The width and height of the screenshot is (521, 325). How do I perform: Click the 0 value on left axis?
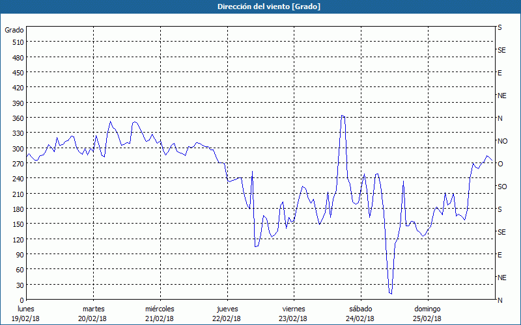click(x=21, y=300)
